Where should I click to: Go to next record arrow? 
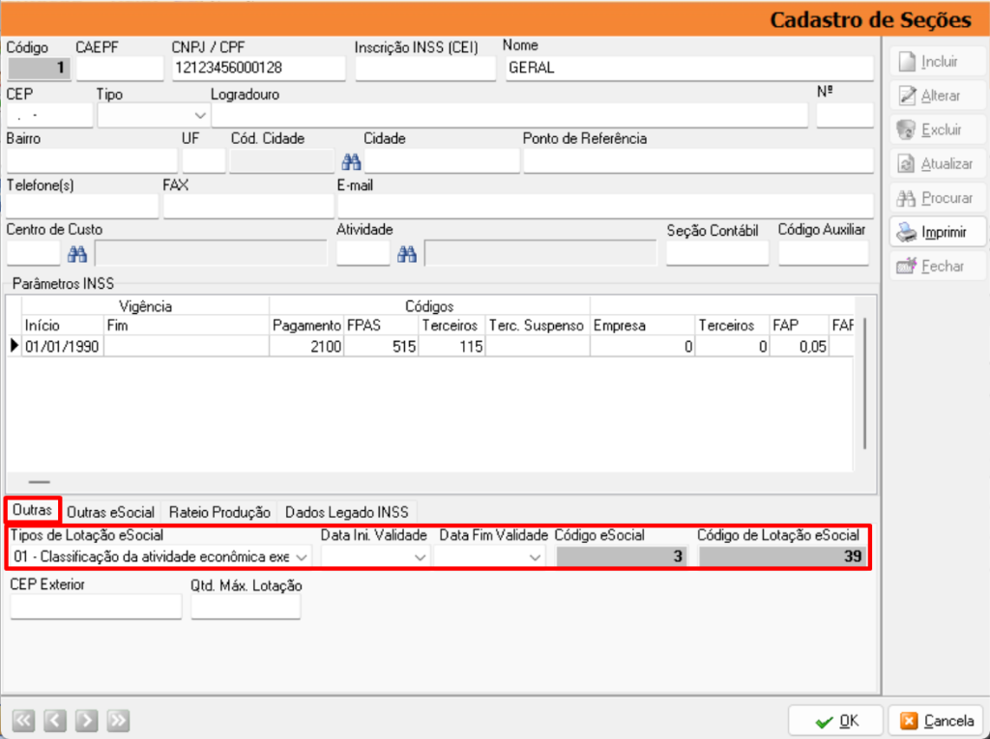coord(86,720)
